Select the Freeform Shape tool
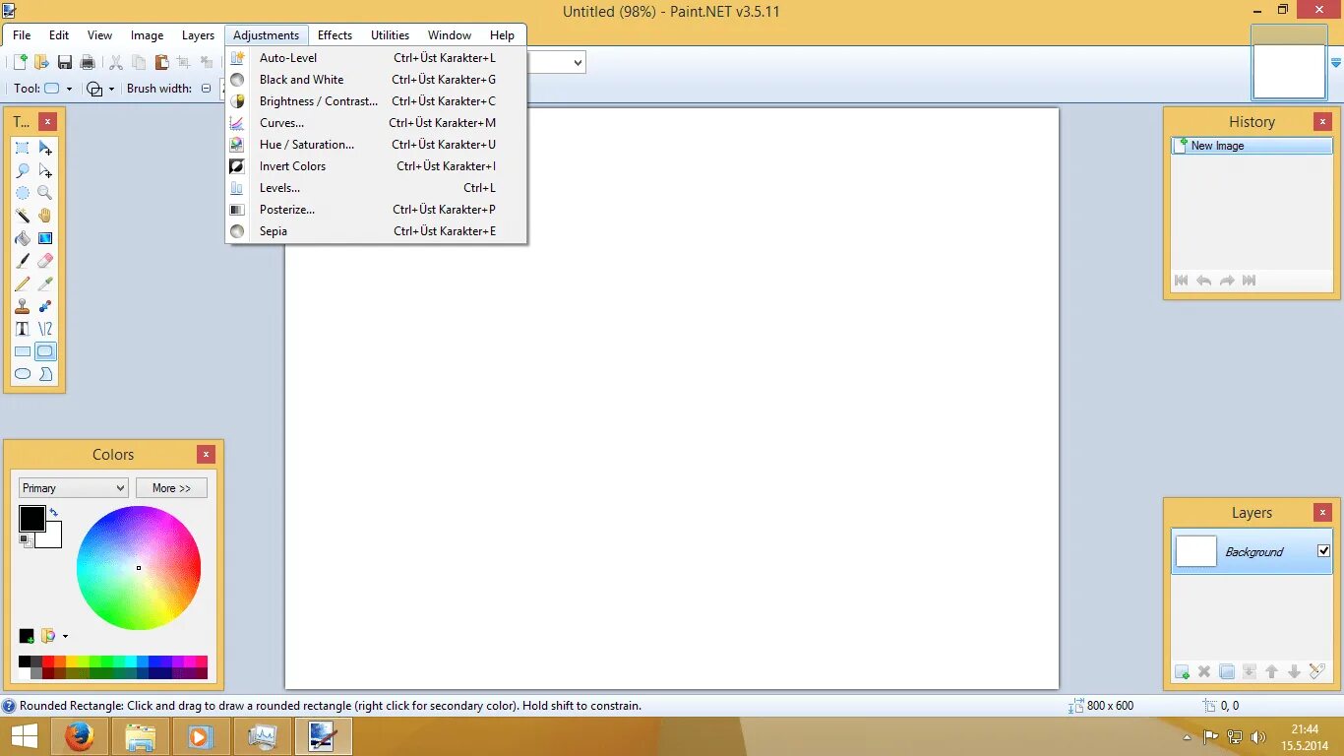Image resolution: width=1344 pixels, height=756 pixels. coord(45,374)
